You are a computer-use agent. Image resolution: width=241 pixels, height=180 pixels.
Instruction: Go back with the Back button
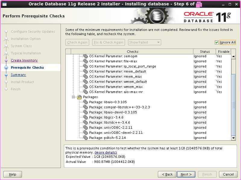[167, 174]
